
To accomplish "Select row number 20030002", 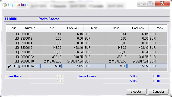I will [x=87, y=57].
